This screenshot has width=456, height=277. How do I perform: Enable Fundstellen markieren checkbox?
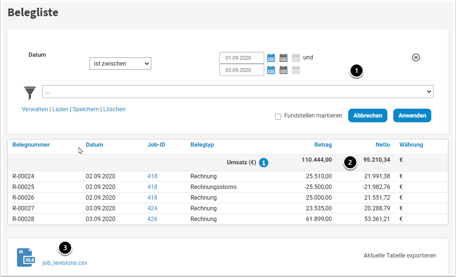click(278, 117)
